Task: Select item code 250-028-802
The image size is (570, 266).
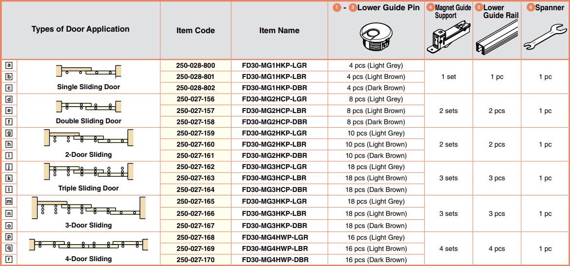Action: point(195,88)
